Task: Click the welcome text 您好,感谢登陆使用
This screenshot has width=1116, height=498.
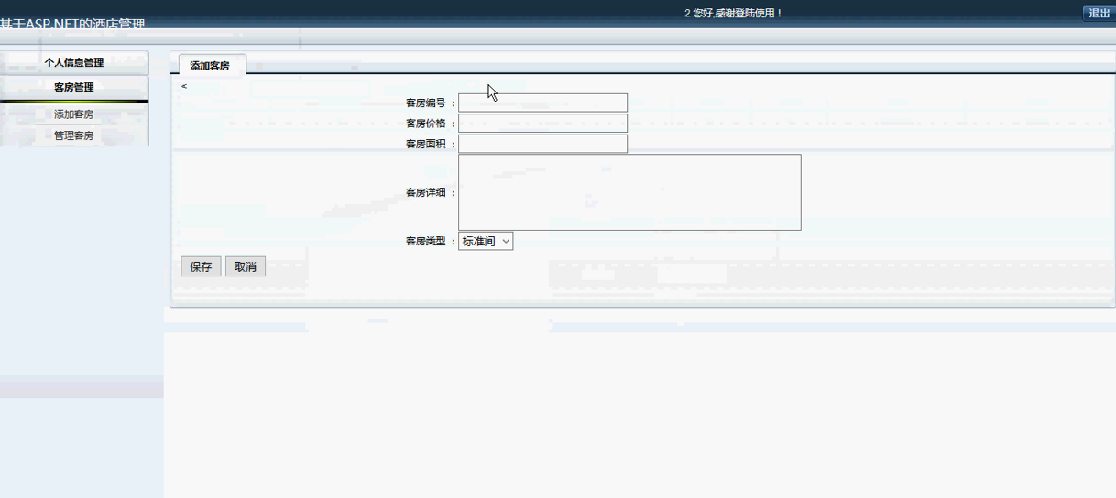Action: pos(738,14)
